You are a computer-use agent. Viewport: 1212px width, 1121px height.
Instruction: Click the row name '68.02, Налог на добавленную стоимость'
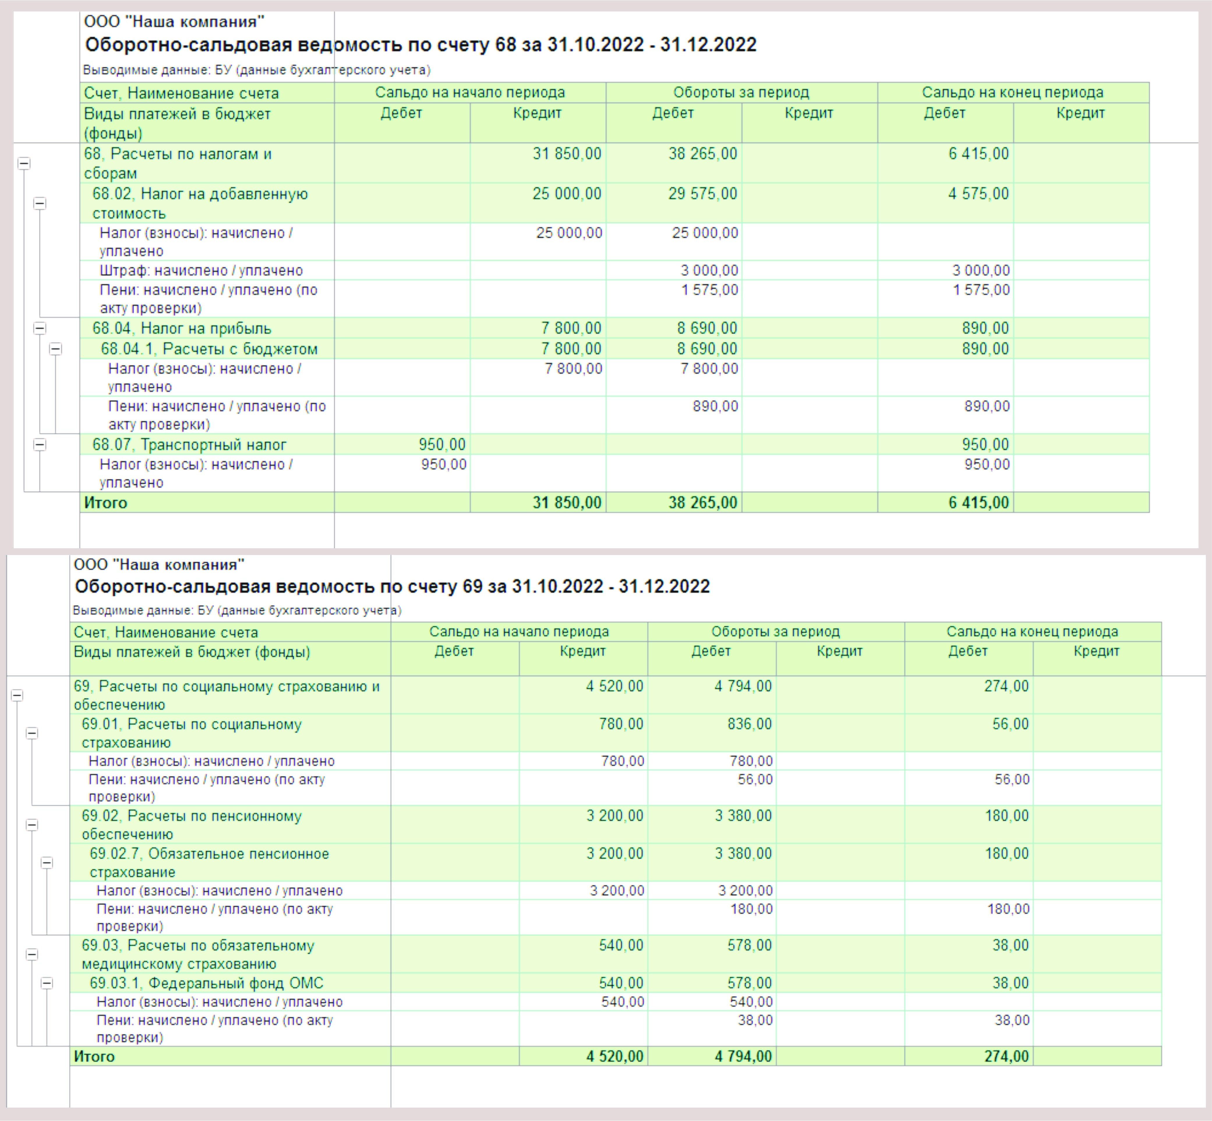point(200,203)
